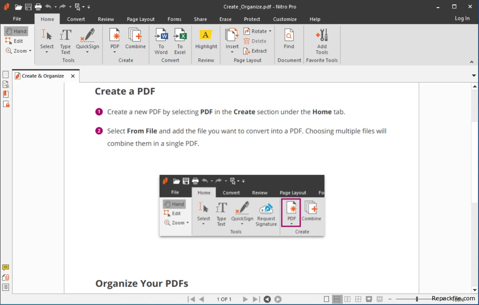Open the Insert pages dropdown
479x305 pixels.
coord(232,52)
